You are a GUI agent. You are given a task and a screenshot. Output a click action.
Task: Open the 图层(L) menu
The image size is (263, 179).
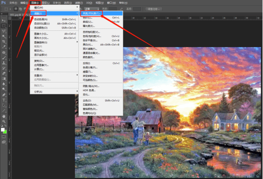tap(46, 3)
